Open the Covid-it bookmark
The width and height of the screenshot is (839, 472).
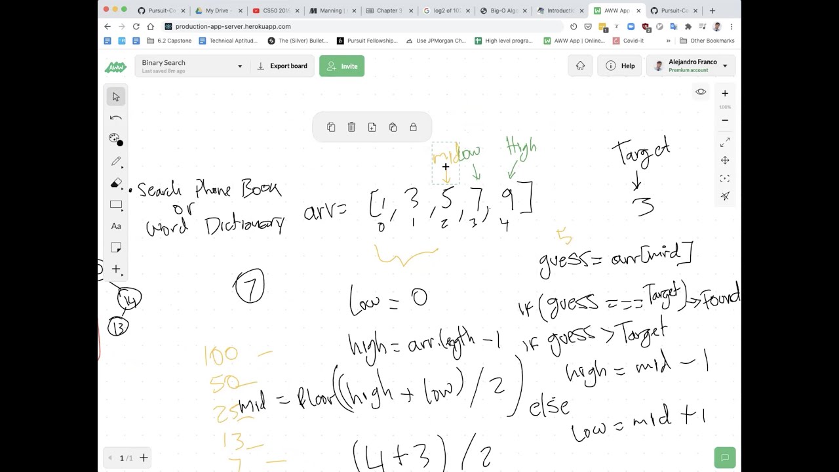click(628, 41)
